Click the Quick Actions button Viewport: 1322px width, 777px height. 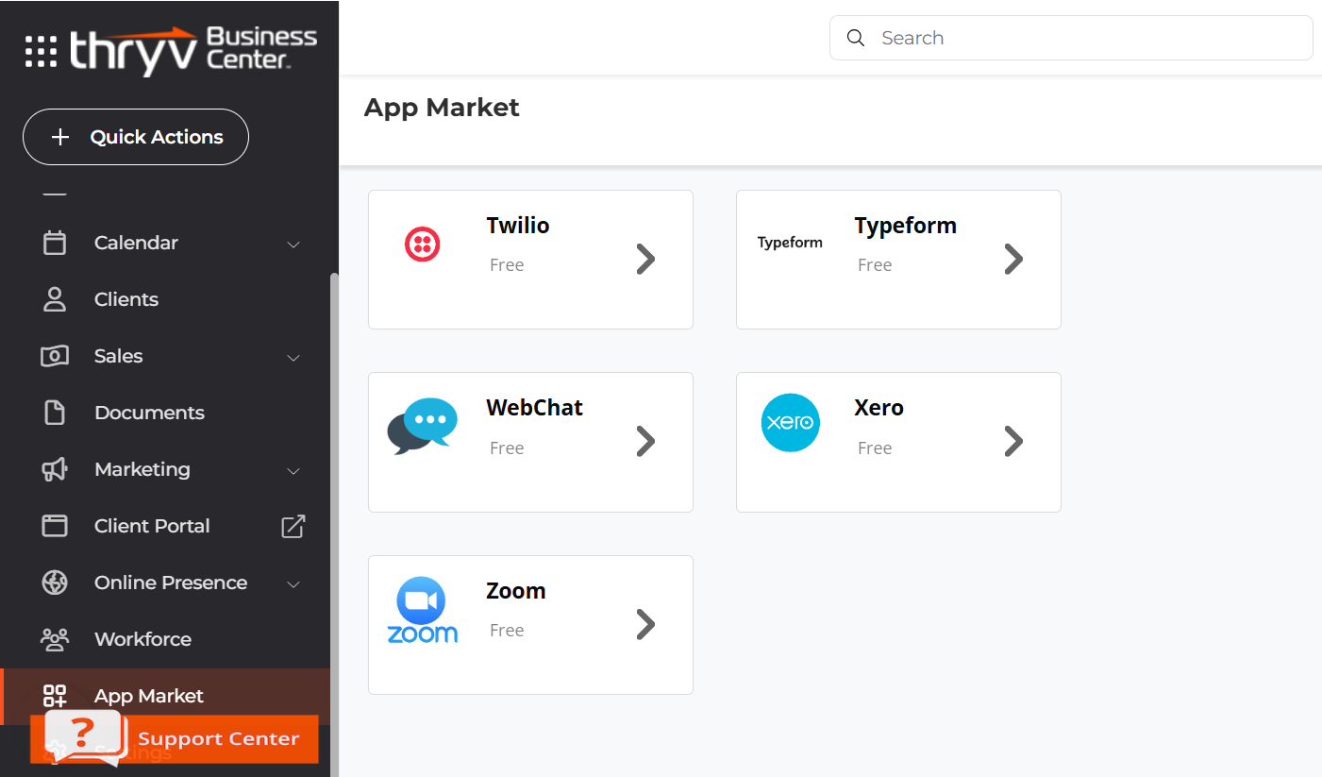coord(136,137)
